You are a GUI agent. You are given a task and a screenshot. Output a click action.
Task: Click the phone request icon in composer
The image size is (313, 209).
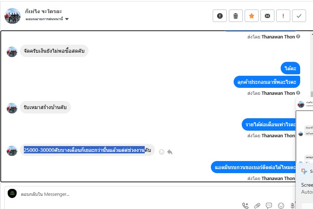pyautogui.click(x=245, y=206)
